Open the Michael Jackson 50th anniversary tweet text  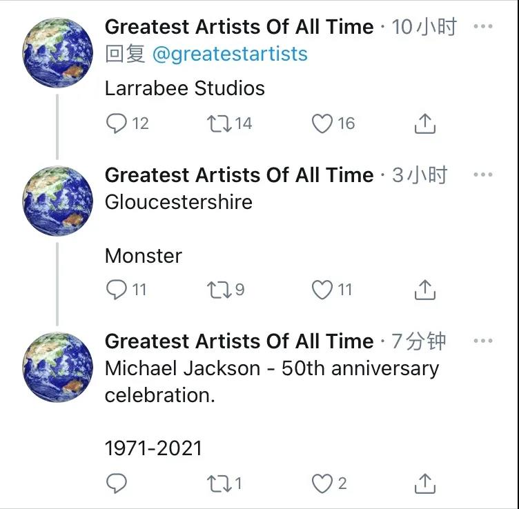point(271,381)
